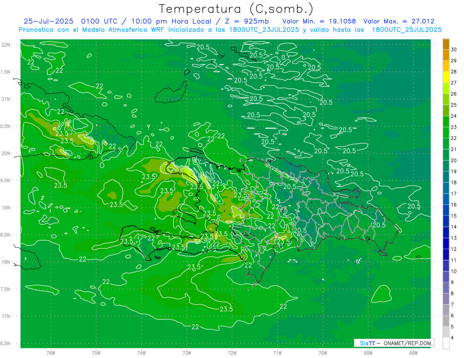464x358 pixels.
Task: Click the "71W" longitude axis label
Action: (277, 353)
